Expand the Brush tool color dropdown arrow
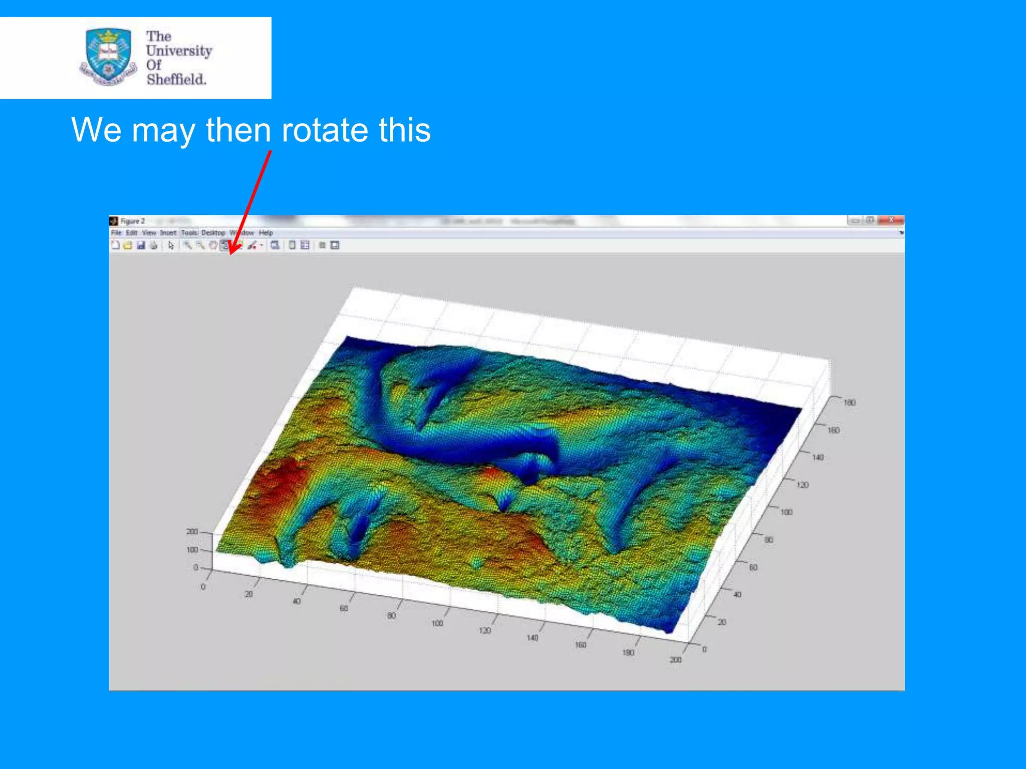The image size is (1026, 769). coord(262,245)
